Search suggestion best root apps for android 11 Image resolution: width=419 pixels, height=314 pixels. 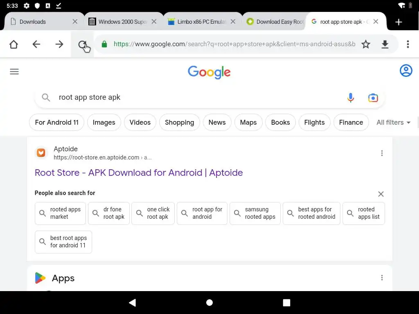click(x=63, y=242)
